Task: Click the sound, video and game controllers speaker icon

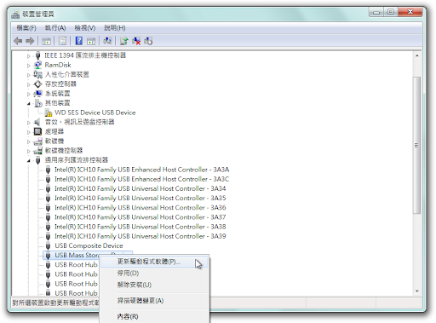Action: pyautogui.click(x=37, y=122)
